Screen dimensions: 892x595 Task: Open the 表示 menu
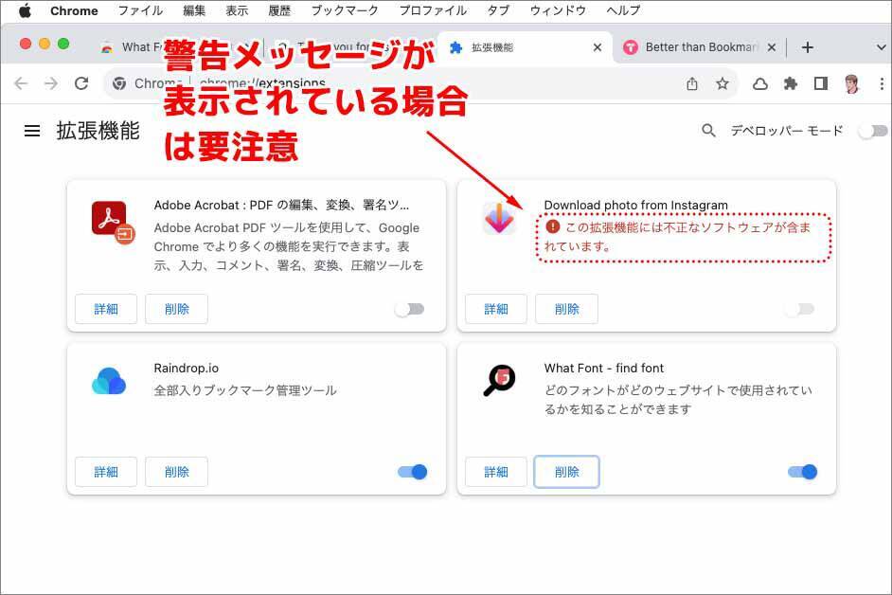pos(237,10)
